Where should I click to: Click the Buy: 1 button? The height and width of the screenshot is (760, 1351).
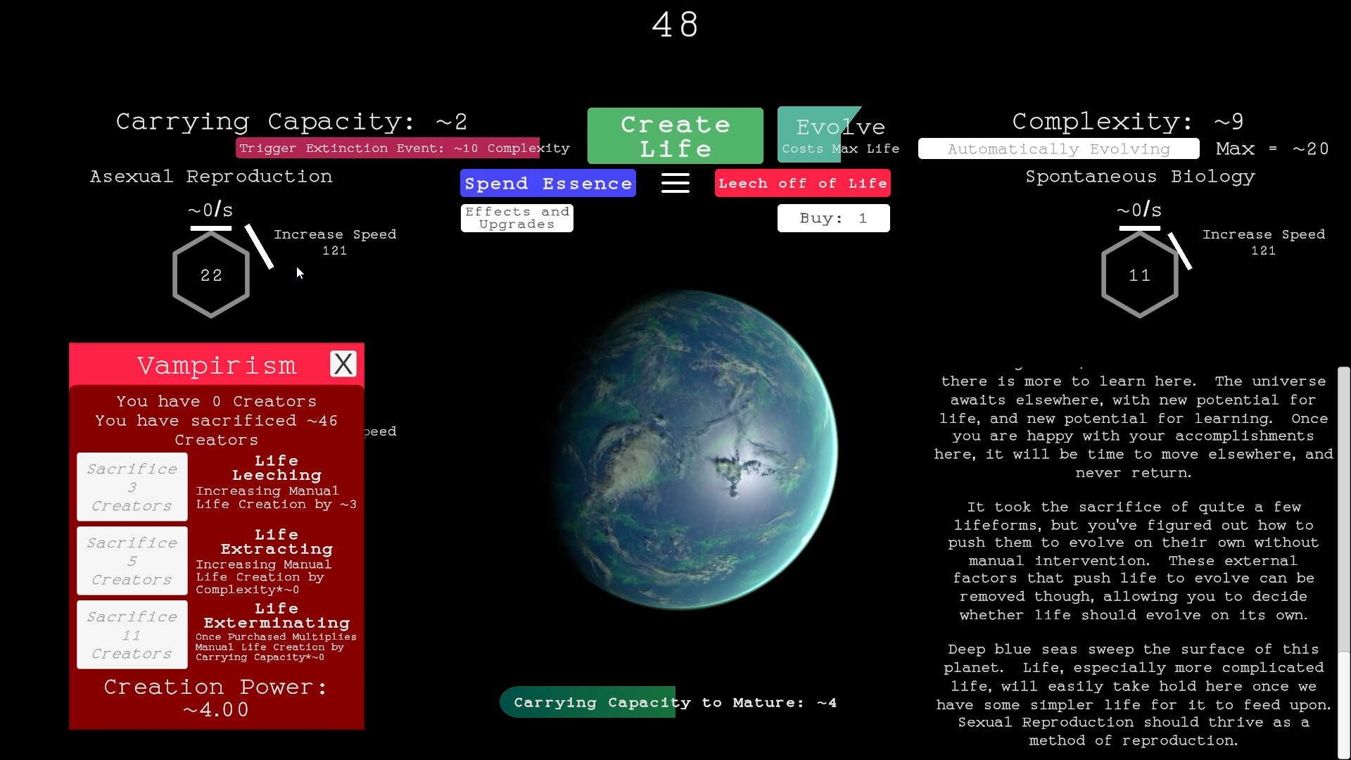pos(833,217)
